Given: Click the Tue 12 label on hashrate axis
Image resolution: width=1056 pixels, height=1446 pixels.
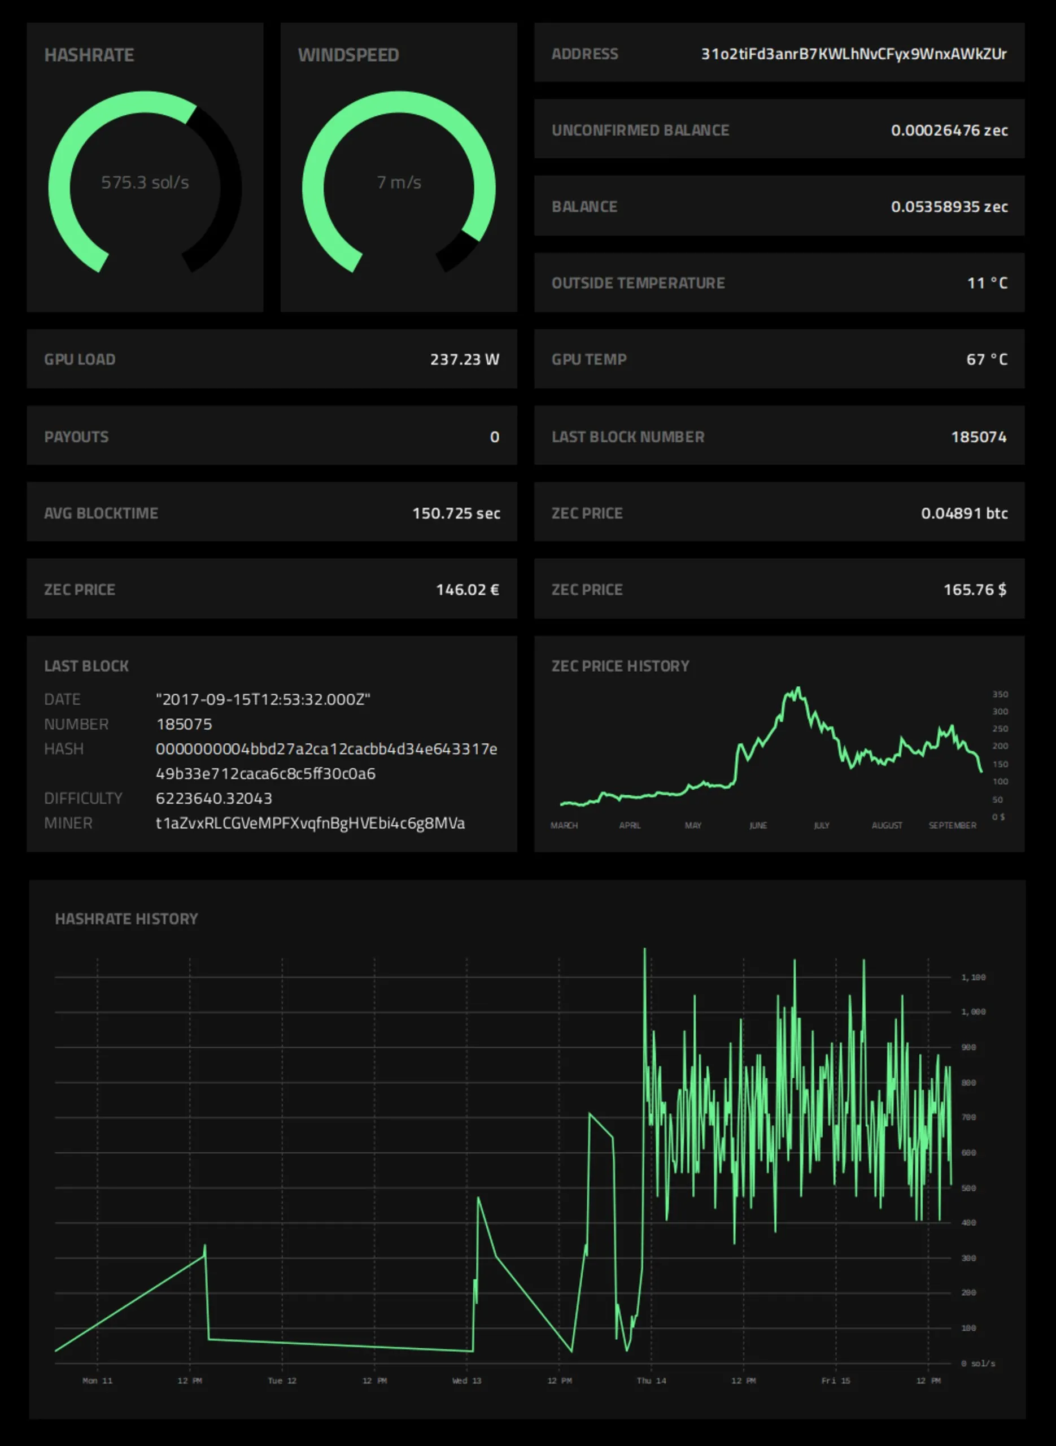Looking at the screenshot, I should click(282, 1381).
